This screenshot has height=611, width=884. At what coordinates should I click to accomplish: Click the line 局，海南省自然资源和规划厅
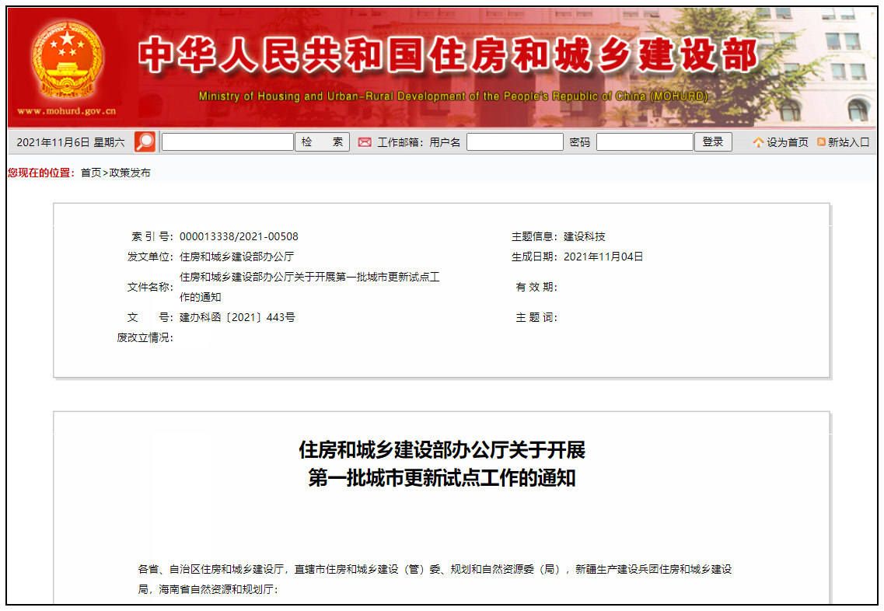point(208,589)
